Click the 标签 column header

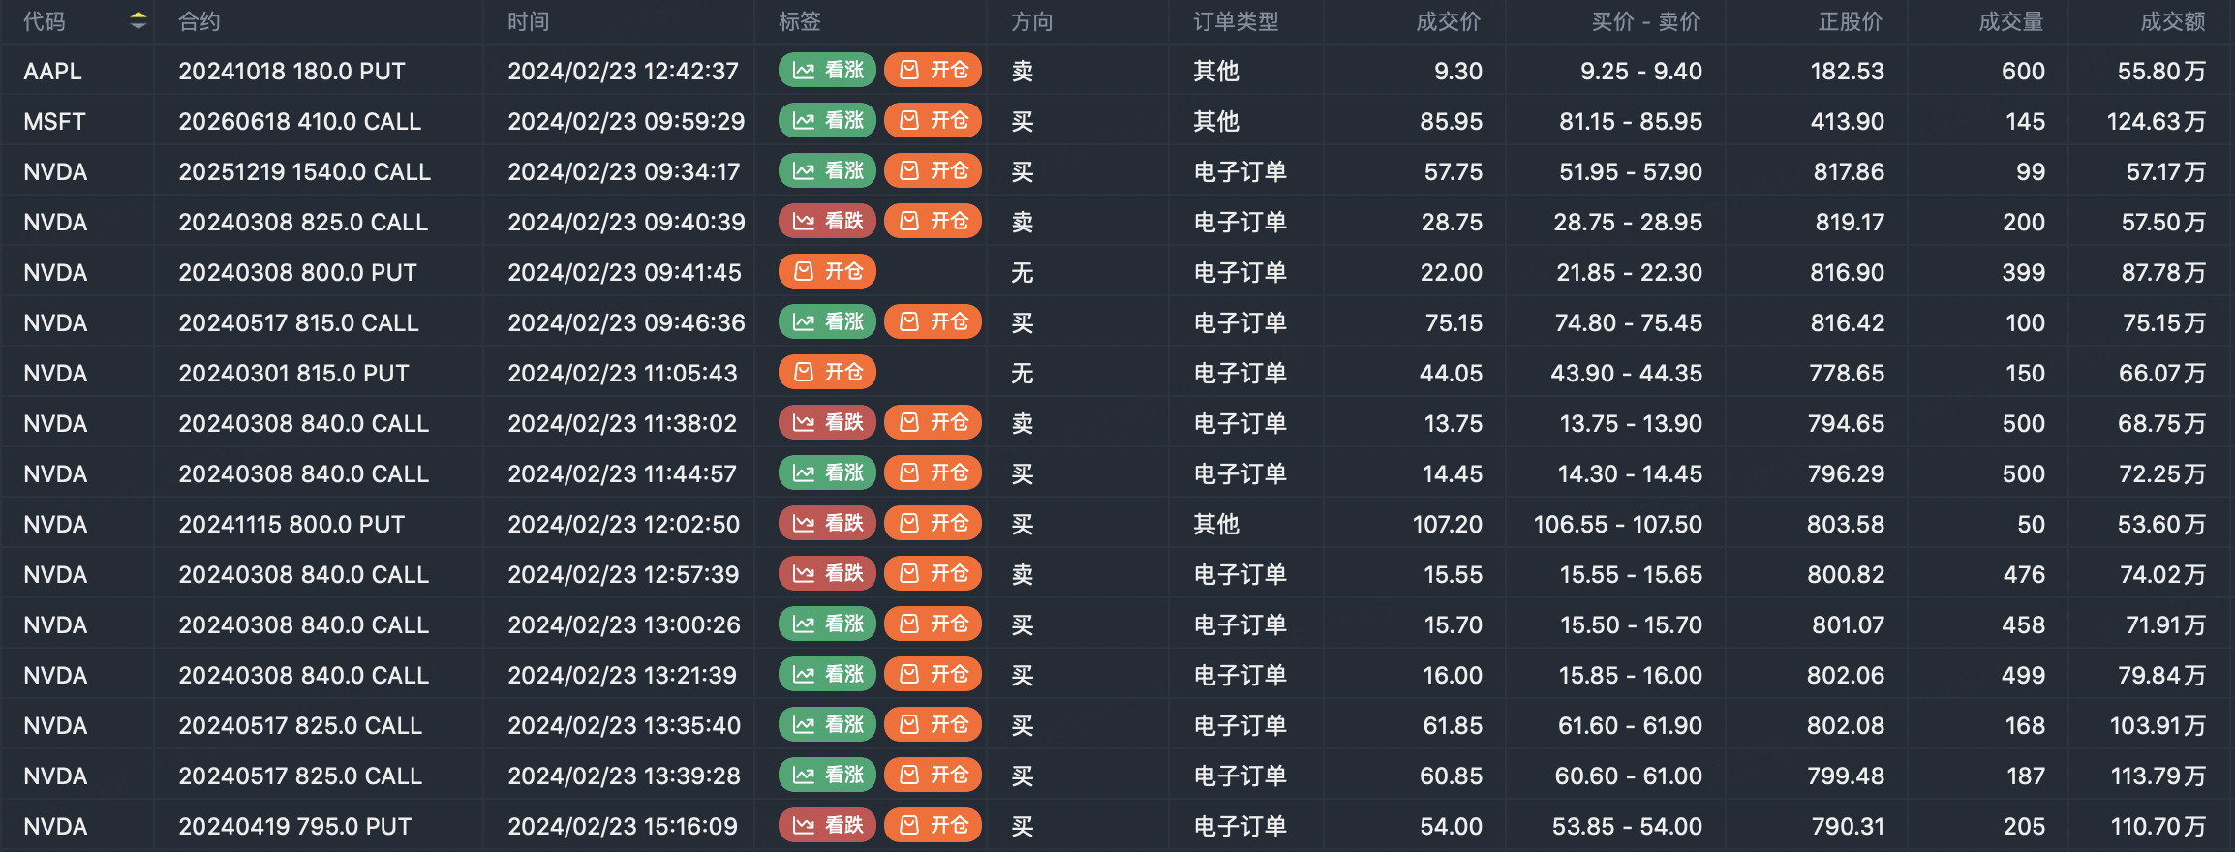800,21
